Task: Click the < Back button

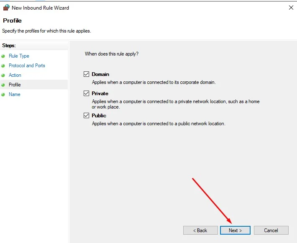Action: click(200, 230)
